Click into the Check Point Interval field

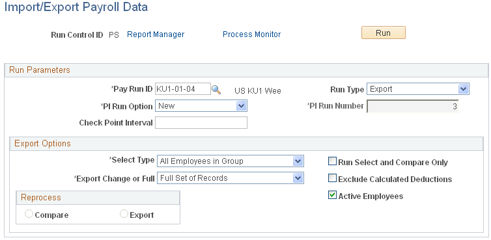[201, 123]
